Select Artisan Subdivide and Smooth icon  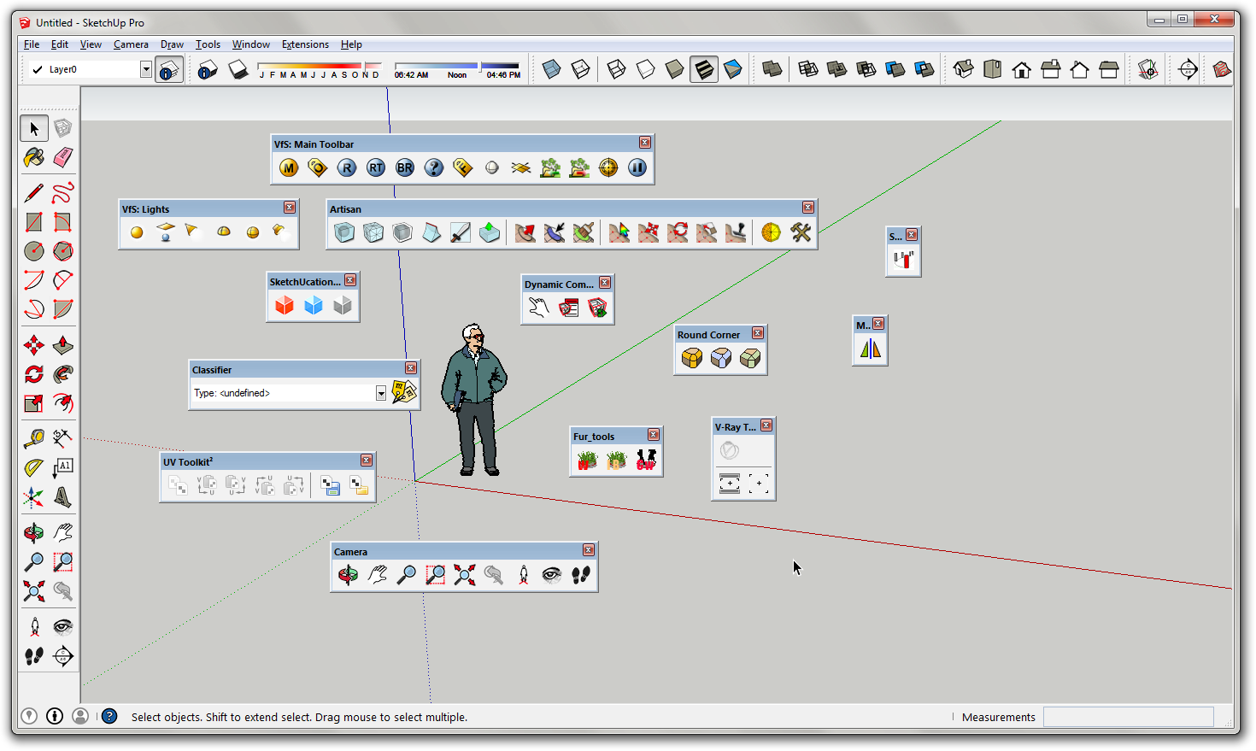point(344,232)
